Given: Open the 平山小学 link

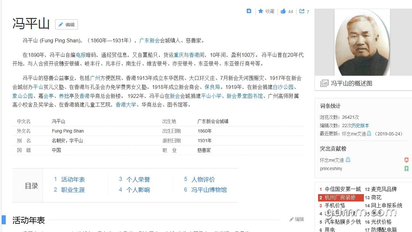Looking at the screenshot, I should (x=211, y=96).
